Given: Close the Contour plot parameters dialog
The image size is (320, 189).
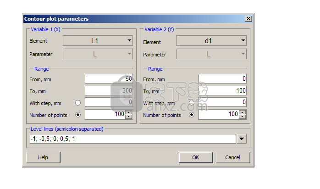Looking at the screenshot, I should [x=248, y=19].
